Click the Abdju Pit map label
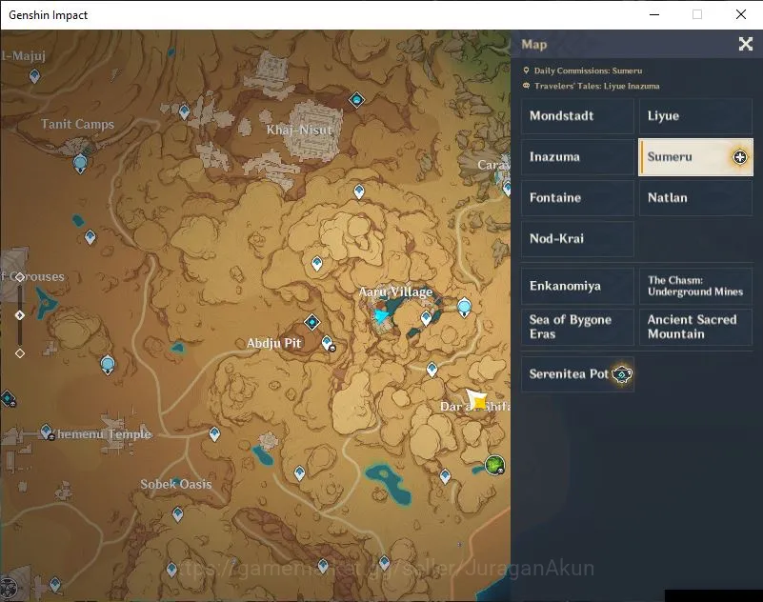The width and height of the screenshot is (763, 602). 274,343
